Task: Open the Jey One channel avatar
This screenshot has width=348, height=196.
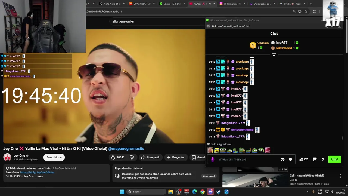Action: pyautogui.click(x=7, y=157)
